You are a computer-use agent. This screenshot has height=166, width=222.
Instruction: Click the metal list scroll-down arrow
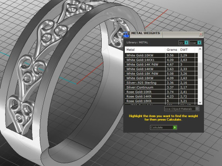[x=200, y=102]
